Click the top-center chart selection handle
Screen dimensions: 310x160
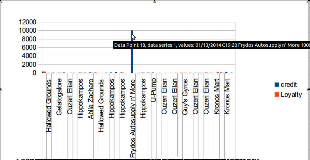[155, 1]
